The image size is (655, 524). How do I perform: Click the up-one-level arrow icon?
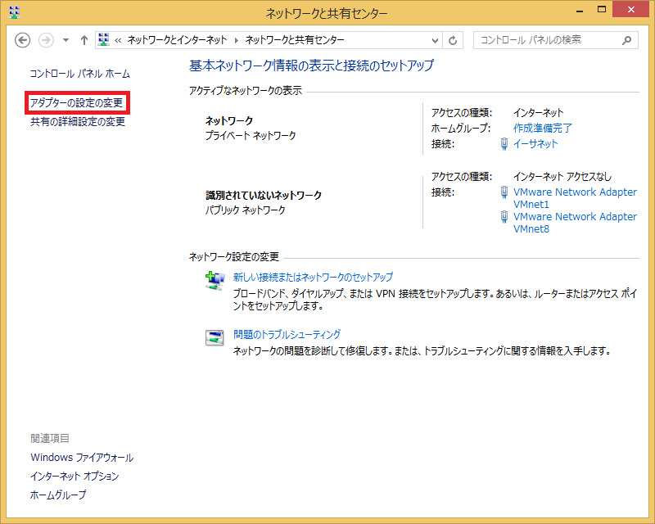coord(84,40)
